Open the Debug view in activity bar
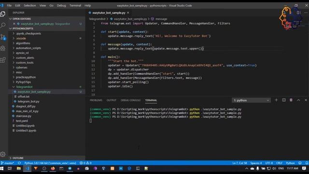 pyautogui.click(x=3, y=48)
